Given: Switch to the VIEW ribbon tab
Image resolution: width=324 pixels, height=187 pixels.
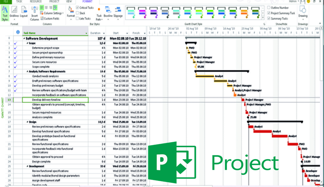Looking at the screenshot, I should click(x=69, y=2).
